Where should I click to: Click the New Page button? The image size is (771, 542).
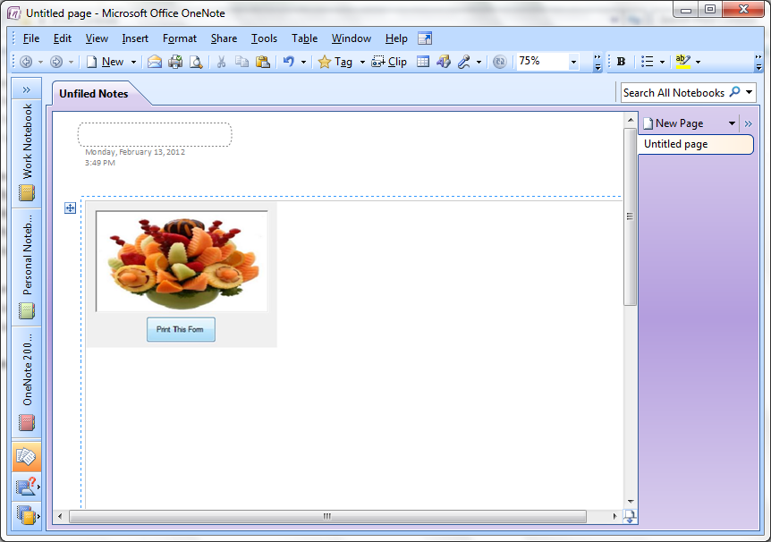pos(674,123)
